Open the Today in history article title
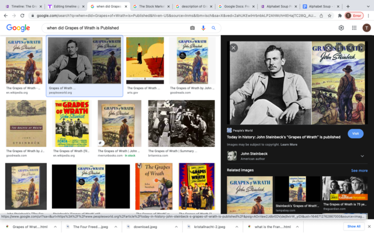This screenshot has height=234, width=374. click(x=283, y=137)
